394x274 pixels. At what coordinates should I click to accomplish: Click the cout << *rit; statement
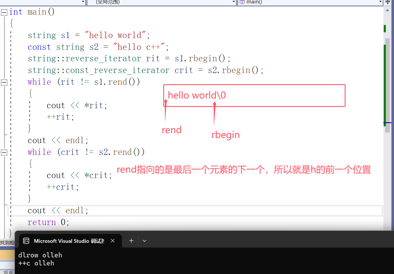[77, 106]
